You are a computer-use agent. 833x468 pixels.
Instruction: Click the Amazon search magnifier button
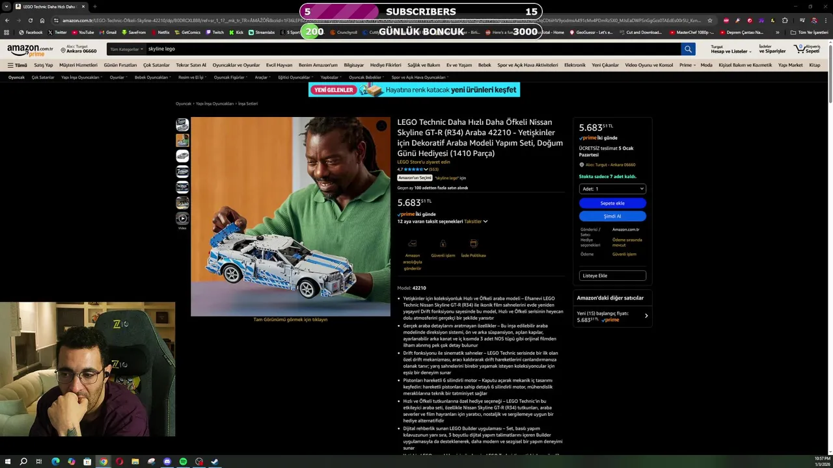[x=688, y=49]
